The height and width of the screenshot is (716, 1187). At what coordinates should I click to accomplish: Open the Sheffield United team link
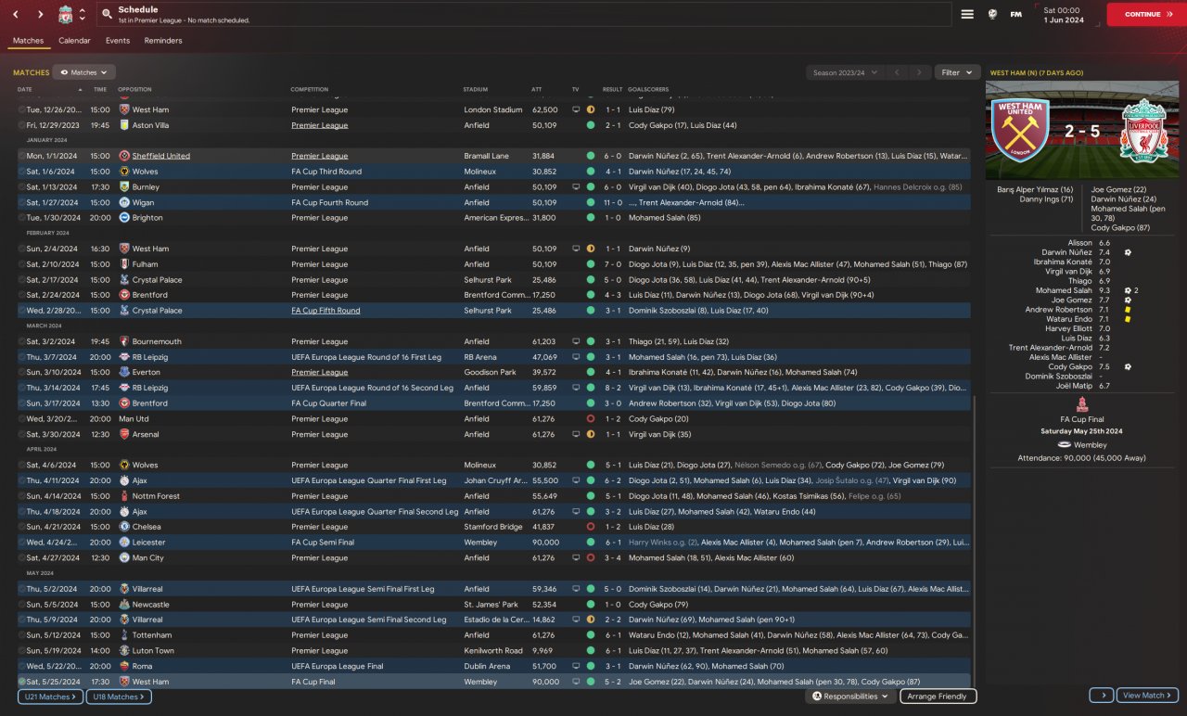click(x=160, y=156)
